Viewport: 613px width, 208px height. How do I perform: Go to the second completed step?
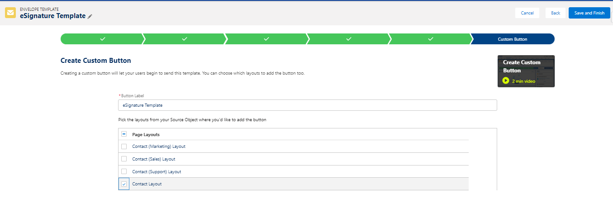click(x=184, y=39)
